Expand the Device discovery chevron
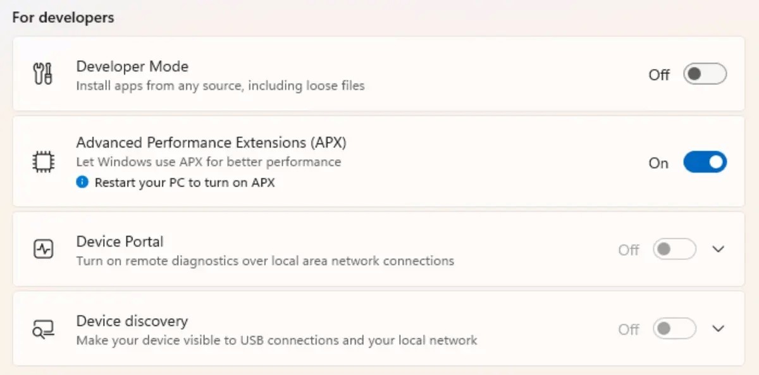The height and width of the screenshot is (375, 759). 718,329
